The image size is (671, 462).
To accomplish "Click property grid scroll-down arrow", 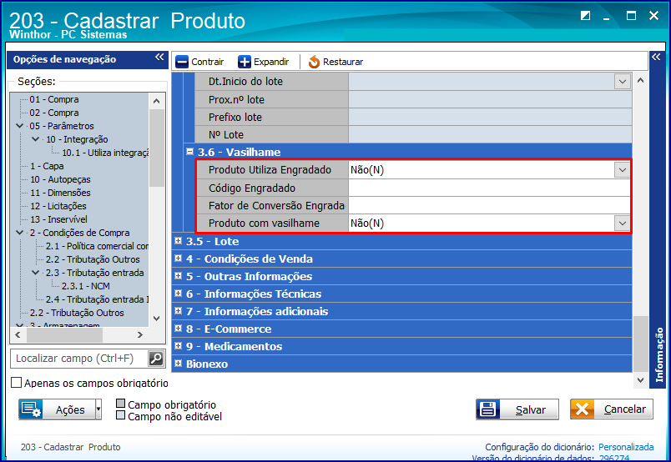I will [x=641, y=380].
